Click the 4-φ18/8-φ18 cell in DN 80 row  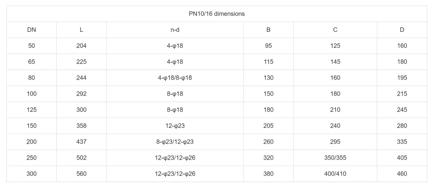(x=175, y=78)
